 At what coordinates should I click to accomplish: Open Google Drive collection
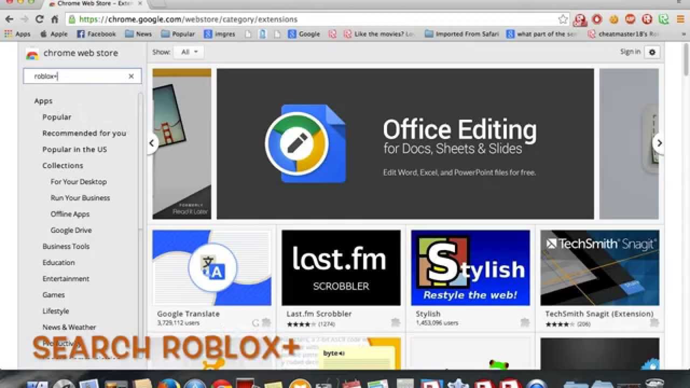tap(71, 230)
